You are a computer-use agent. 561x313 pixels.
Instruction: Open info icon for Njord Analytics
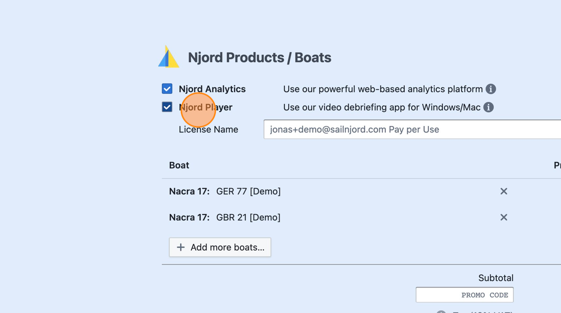pos(490,89)
